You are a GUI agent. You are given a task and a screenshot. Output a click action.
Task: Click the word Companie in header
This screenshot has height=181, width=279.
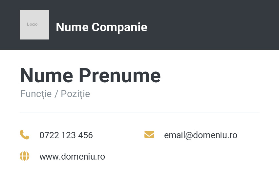(x=119, y=27)
